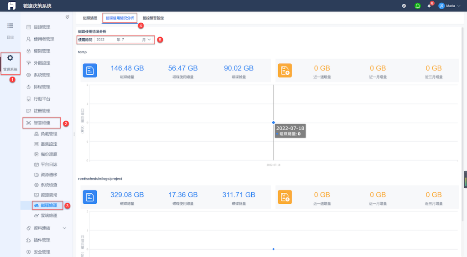The image size is (467, 257).
Task: Click the 17.36 GB disk used value
Action: [x=183, y=195]
